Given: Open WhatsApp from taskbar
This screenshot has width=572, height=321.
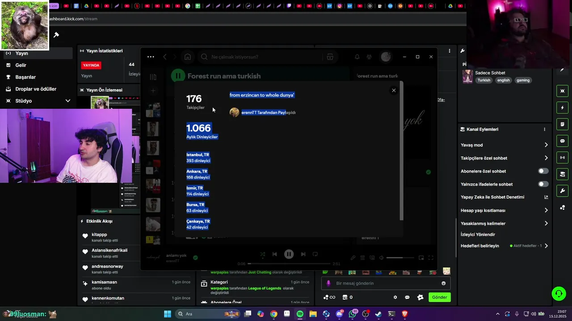Looking at the screenshot, I should pos(353,314).
